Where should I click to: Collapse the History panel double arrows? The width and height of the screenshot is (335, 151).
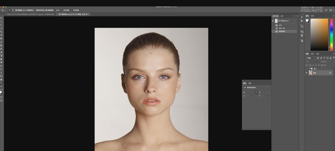(295, 16)
